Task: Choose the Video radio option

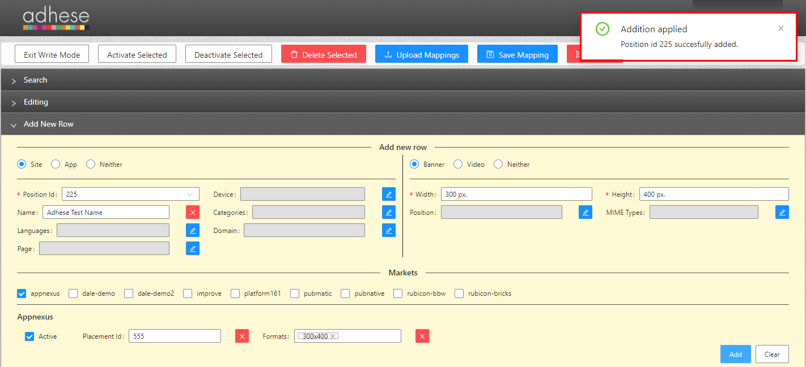Action: coord(458,165)
